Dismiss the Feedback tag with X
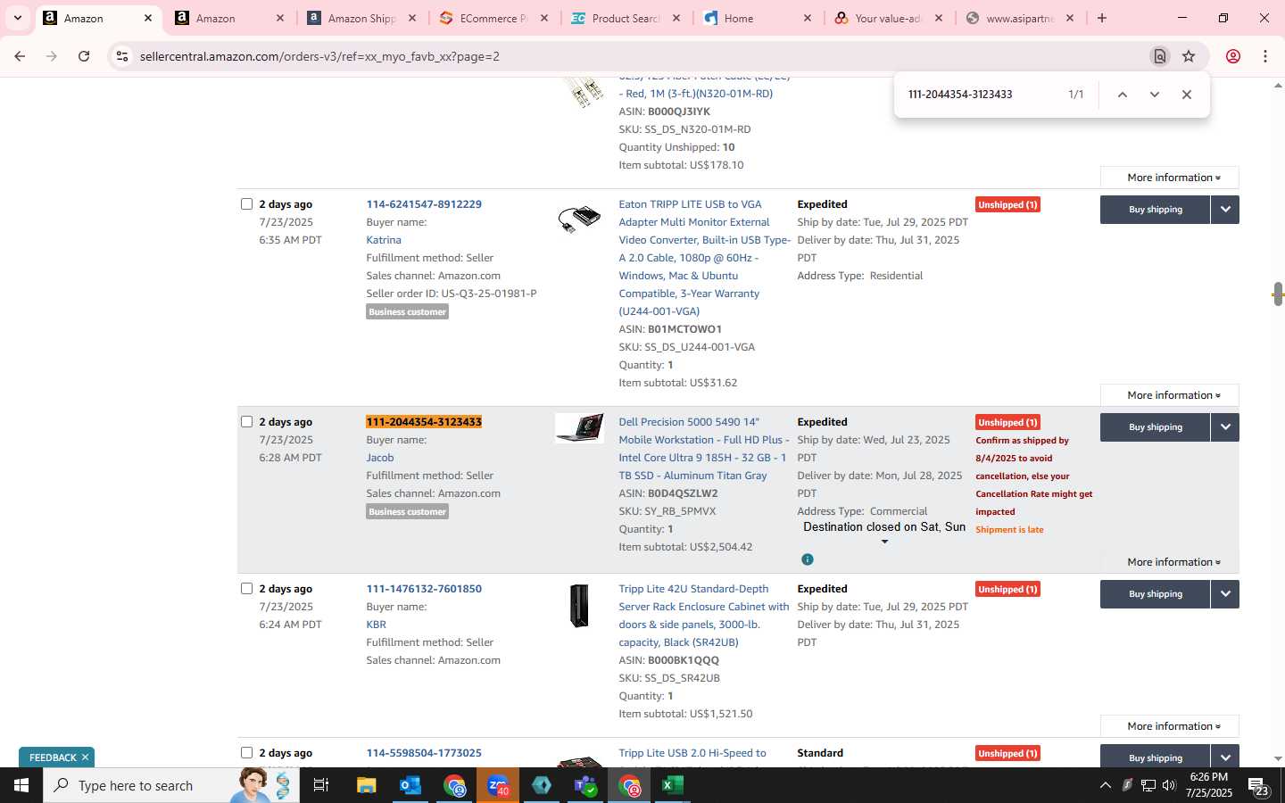 pyautogui.click(x=86, y=757)
